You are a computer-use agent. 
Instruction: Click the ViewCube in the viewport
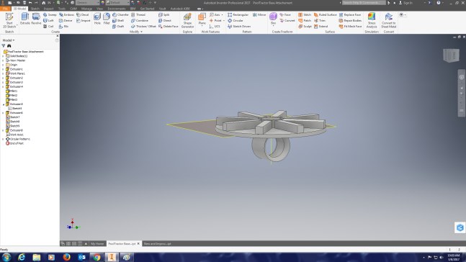tap(451, 55)
